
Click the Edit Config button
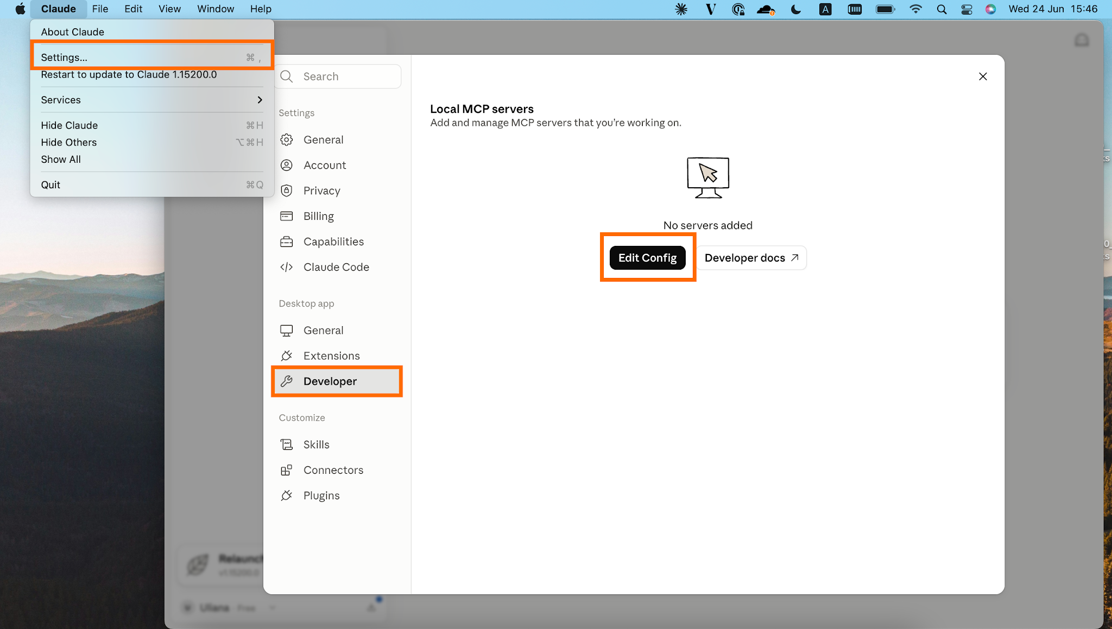pyautogui.click(x=647, y=258)
